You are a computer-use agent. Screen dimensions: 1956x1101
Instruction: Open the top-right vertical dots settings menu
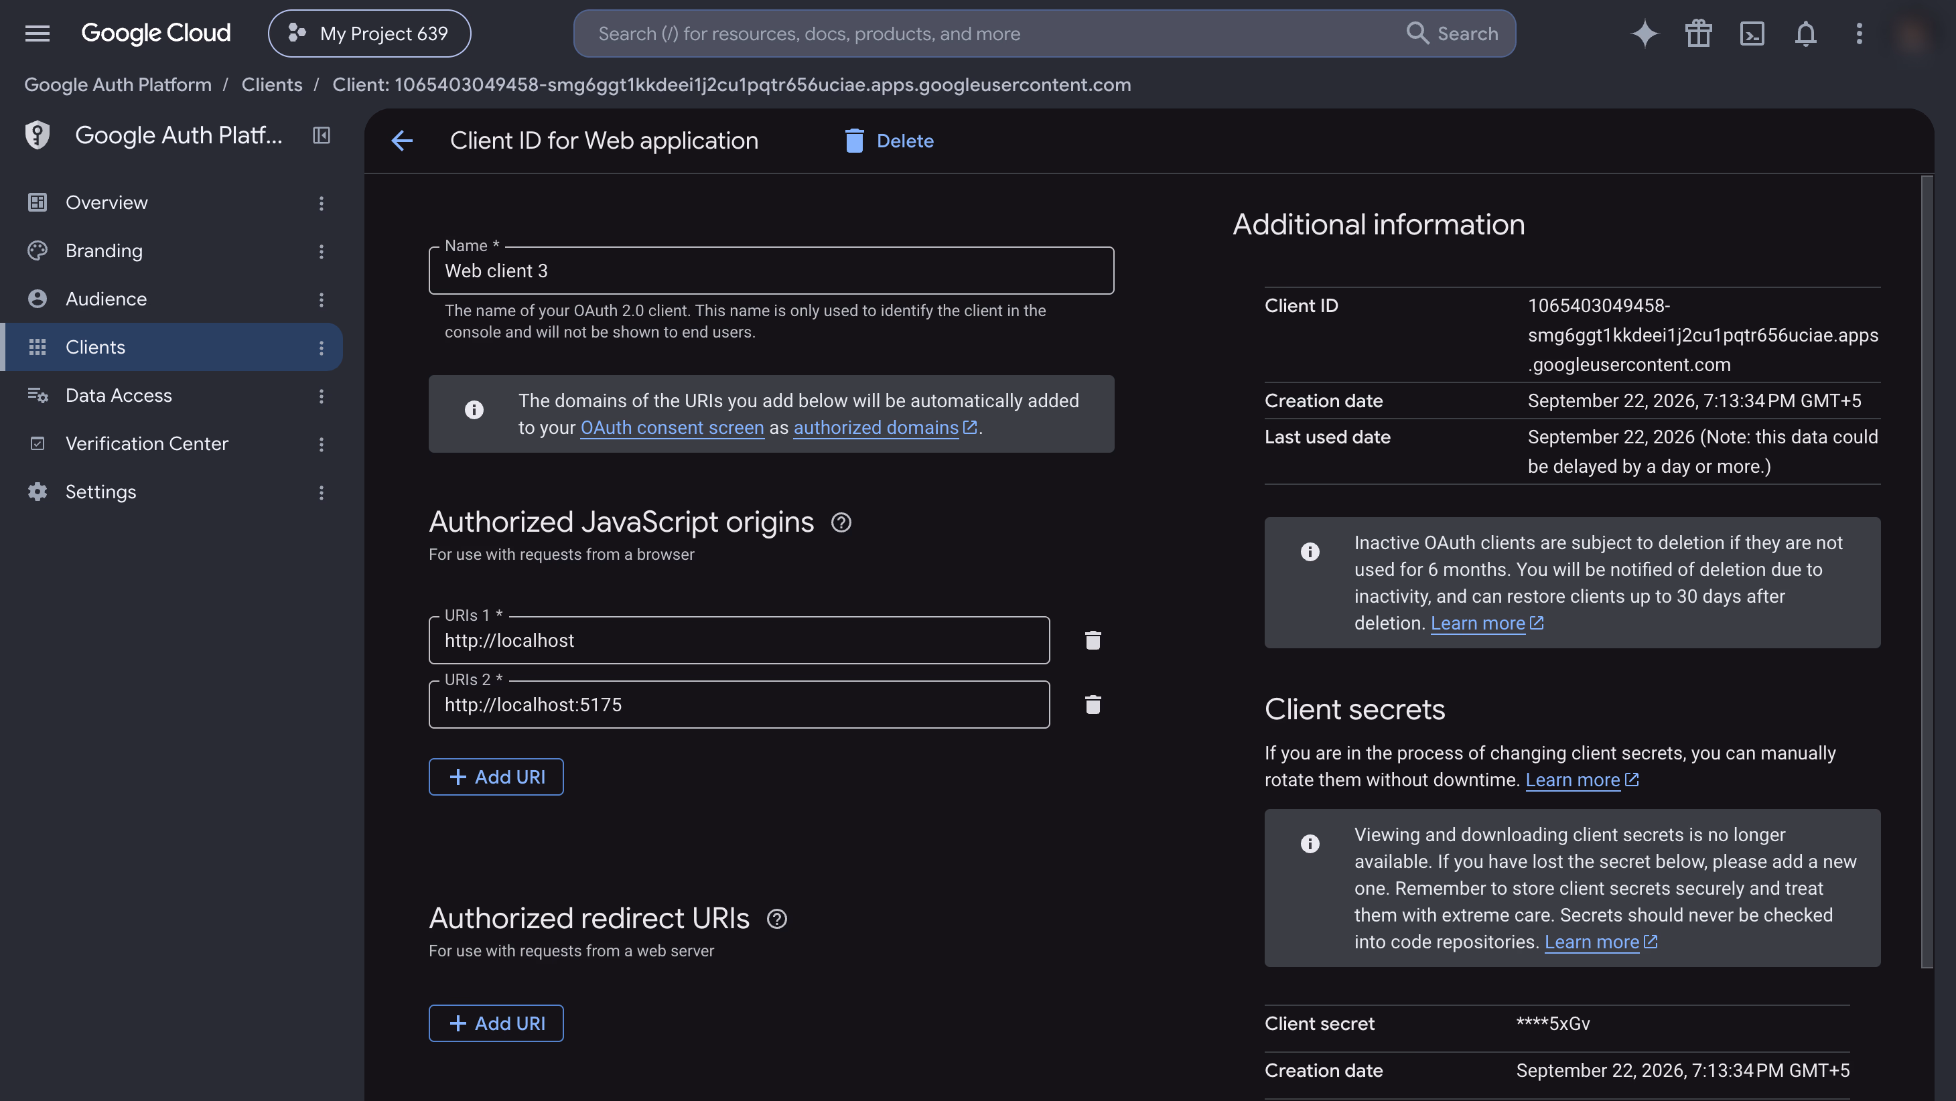[1859, 33]
